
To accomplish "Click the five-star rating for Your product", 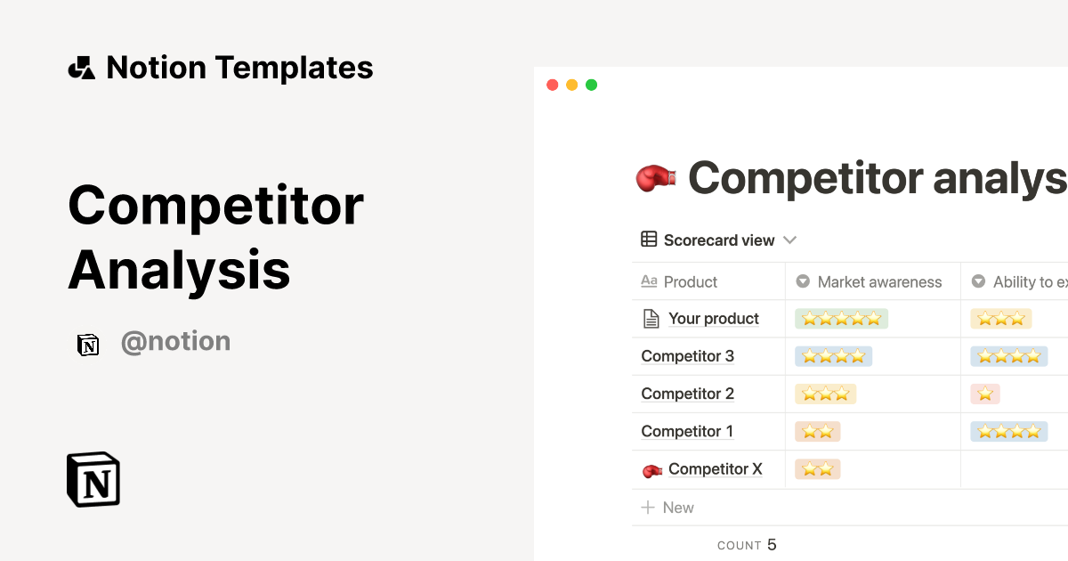I will (x=841, y=318).
